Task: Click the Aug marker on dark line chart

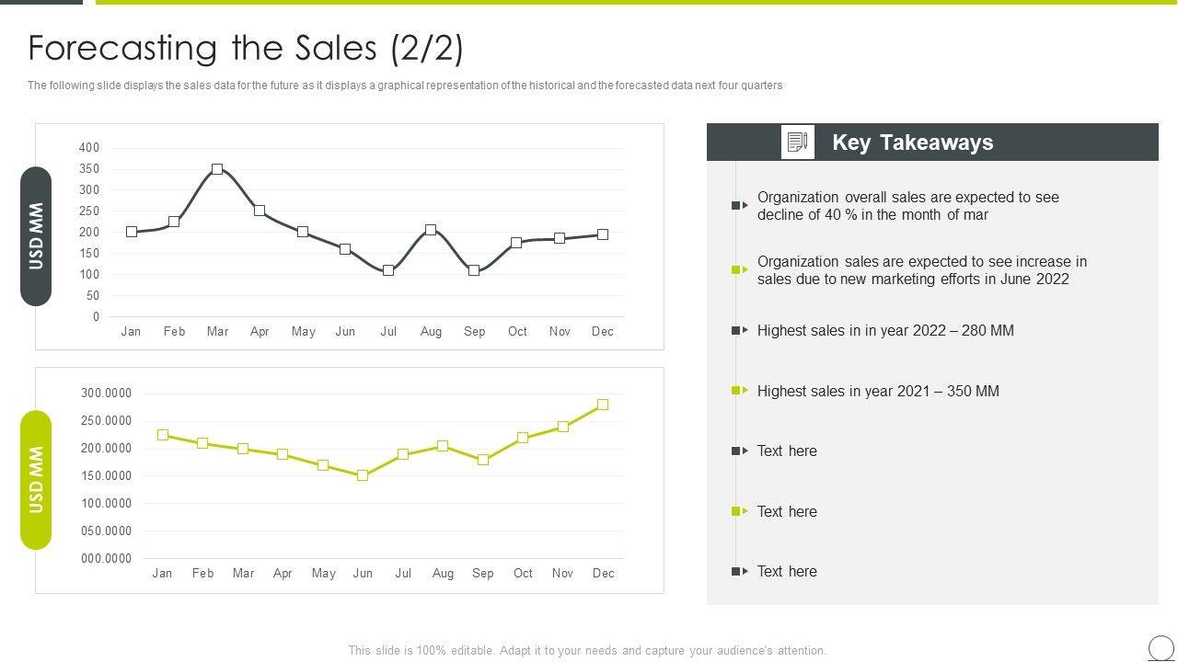Action: click(431, 230)
